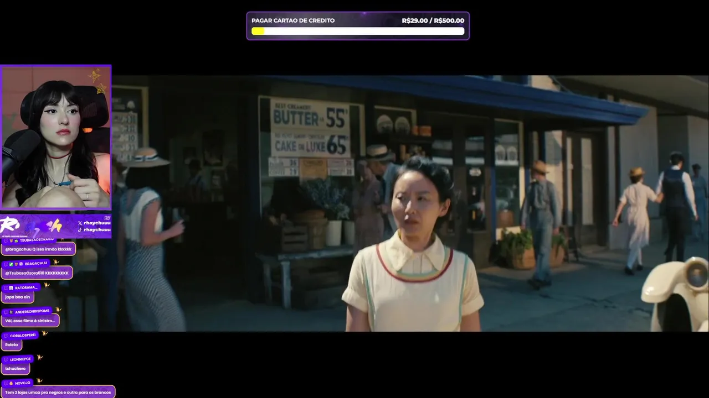Click the PAGAR CARTAO DE CREDITO goal title
Image resolution: width=709 pixels, height=398 pixels.
293,20
